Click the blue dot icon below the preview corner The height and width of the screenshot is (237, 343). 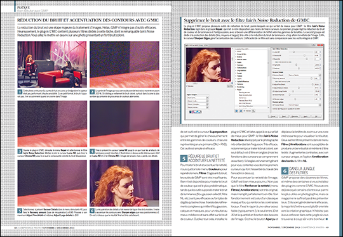coord(232,83)
